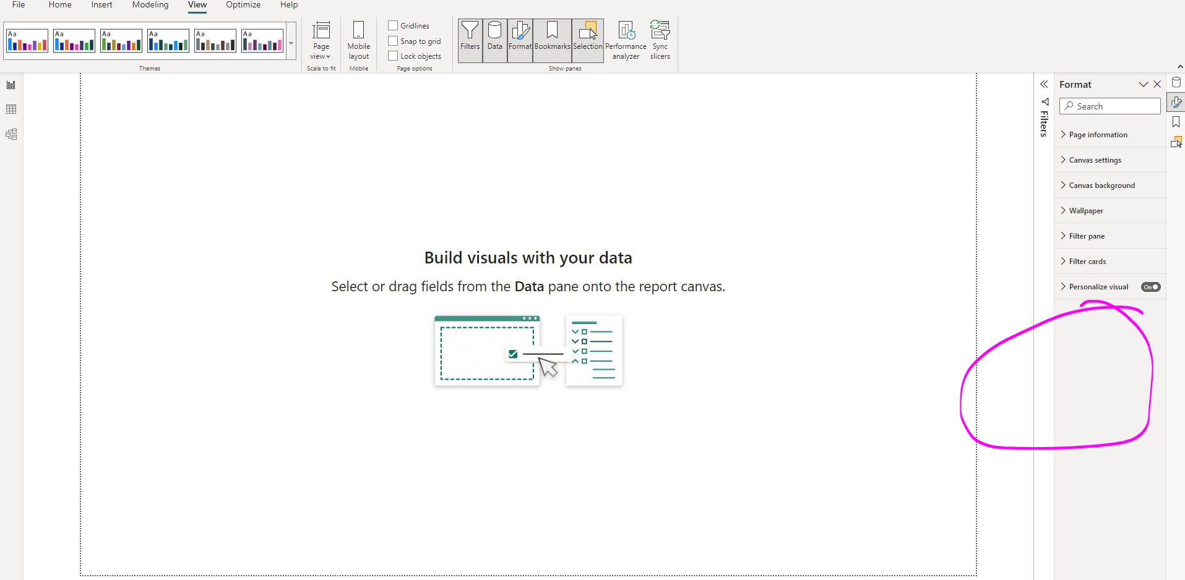This screenshot has width=1185, height=580.
Task: Switch to the Home ribbon tab
Action: pos(60,5)
